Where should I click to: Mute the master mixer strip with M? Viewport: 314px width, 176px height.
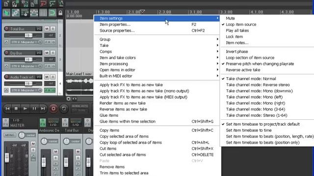coord(33,143)
